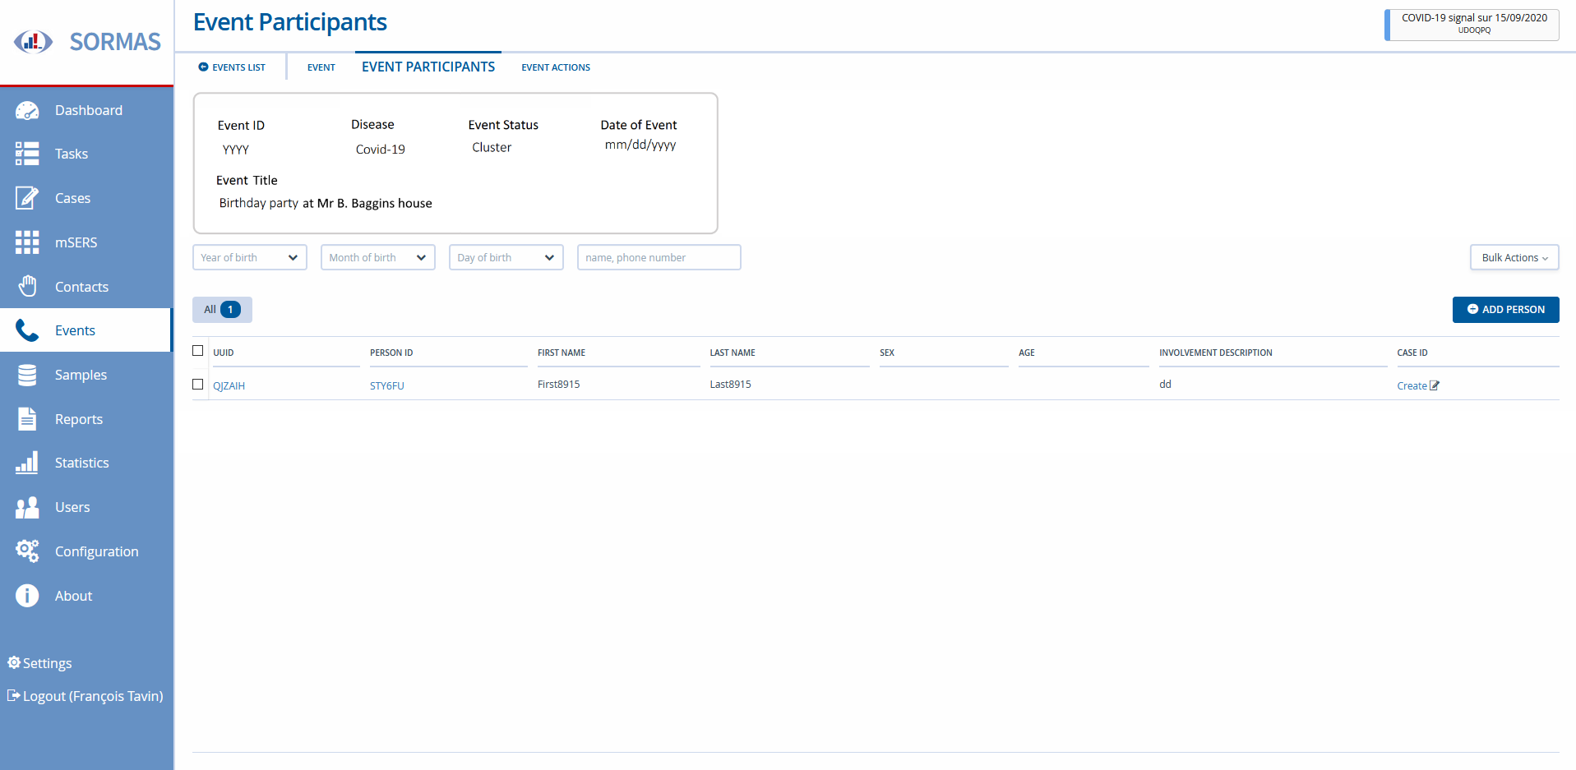
Task: Sort by UUID column header
Action: coord(224,353)
